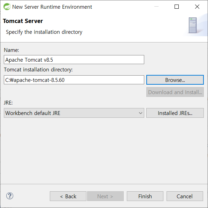Click the 'Specify the installation directory' text

pos(44,32)
